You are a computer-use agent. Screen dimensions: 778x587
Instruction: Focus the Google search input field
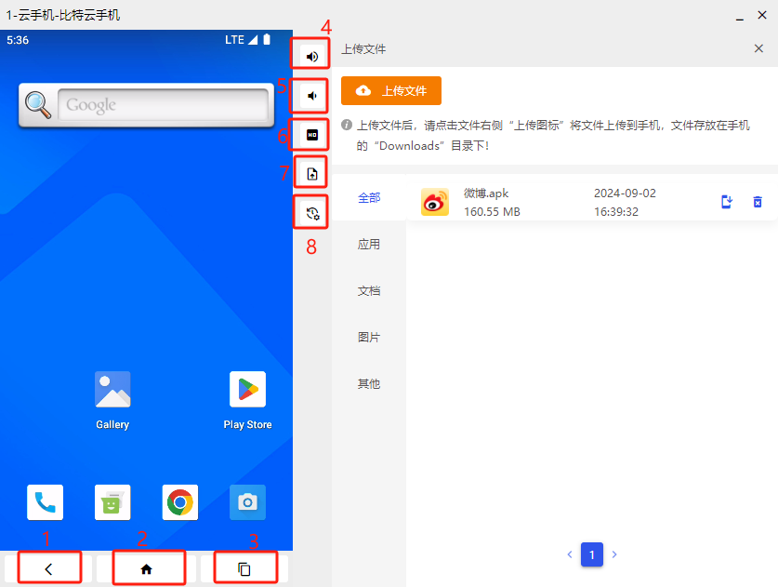163,105
